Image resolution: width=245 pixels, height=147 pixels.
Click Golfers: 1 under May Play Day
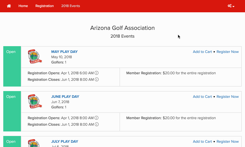(59, 62)
